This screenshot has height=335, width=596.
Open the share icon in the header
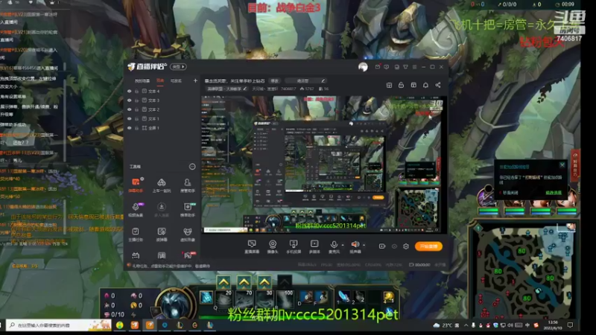(x=438, y=85)
